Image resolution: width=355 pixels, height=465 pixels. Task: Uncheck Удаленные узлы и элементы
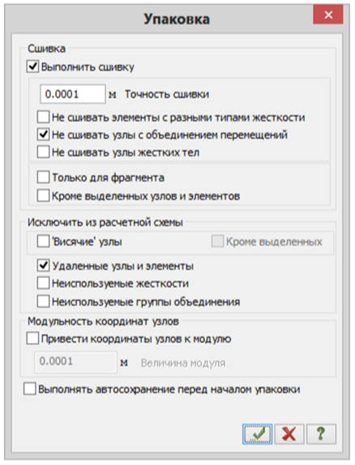43,266
